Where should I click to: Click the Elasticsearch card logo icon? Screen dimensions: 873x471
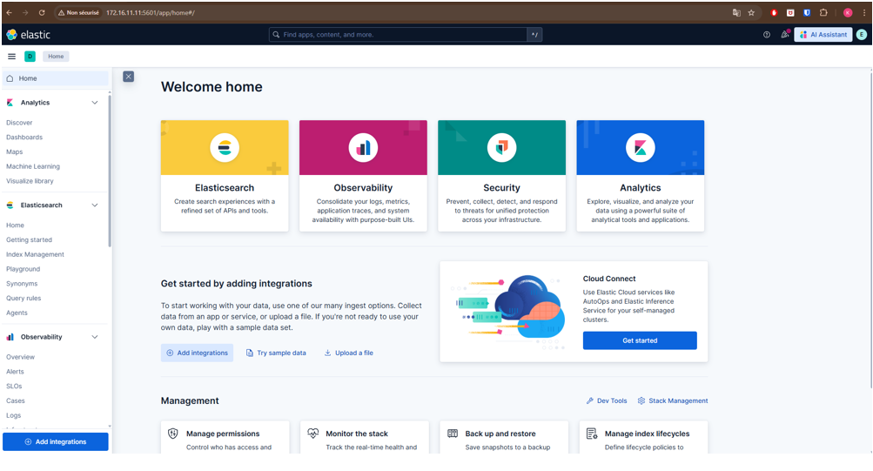coord(225,147)
